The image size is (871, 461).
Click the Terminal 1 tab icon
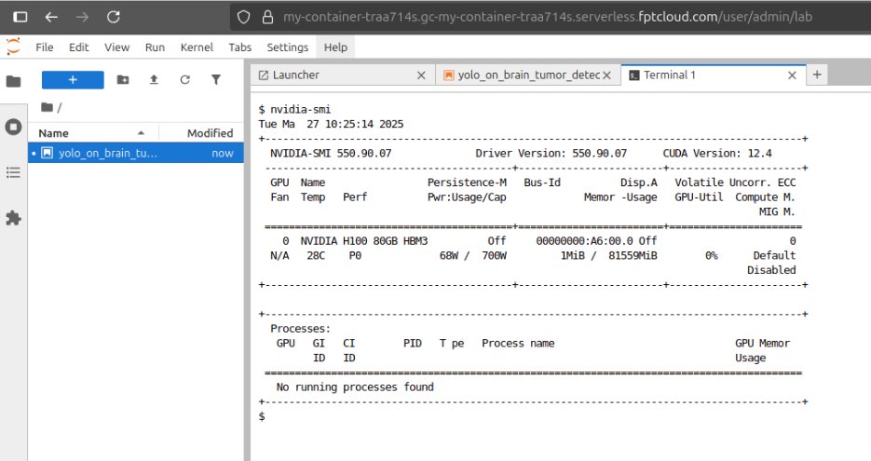click(633, 75)
